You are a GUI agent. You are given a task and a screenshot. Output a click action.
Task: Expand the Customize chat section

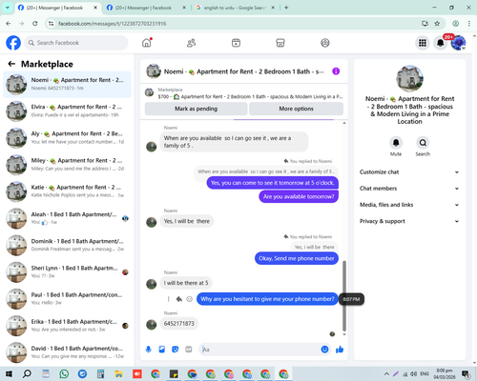pos(409,172)
